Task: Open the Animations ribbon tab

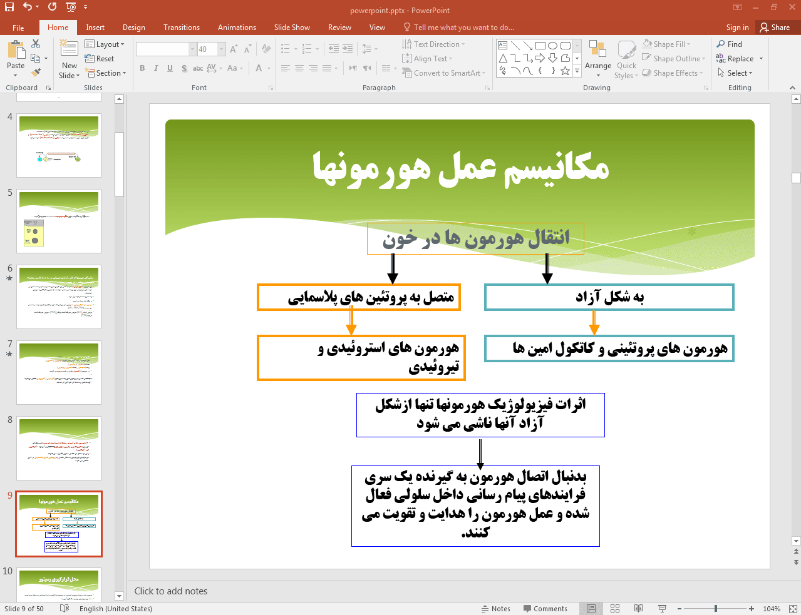Action: point(237,28)
